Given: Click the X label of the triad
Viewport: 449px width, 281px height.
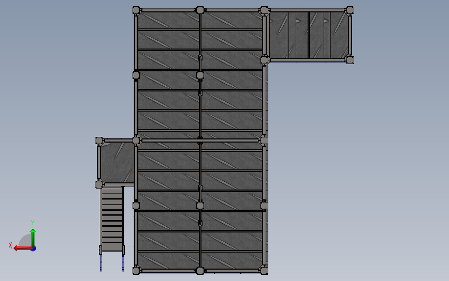Looking at the screenshot, I should pos(10,245).
